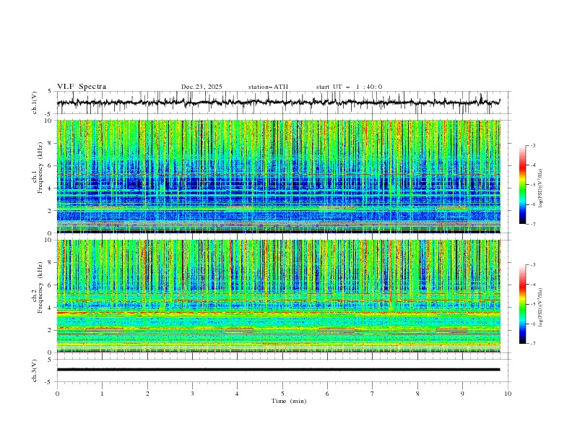Click the 8 minute tick on time axis

tap(417, 394)
